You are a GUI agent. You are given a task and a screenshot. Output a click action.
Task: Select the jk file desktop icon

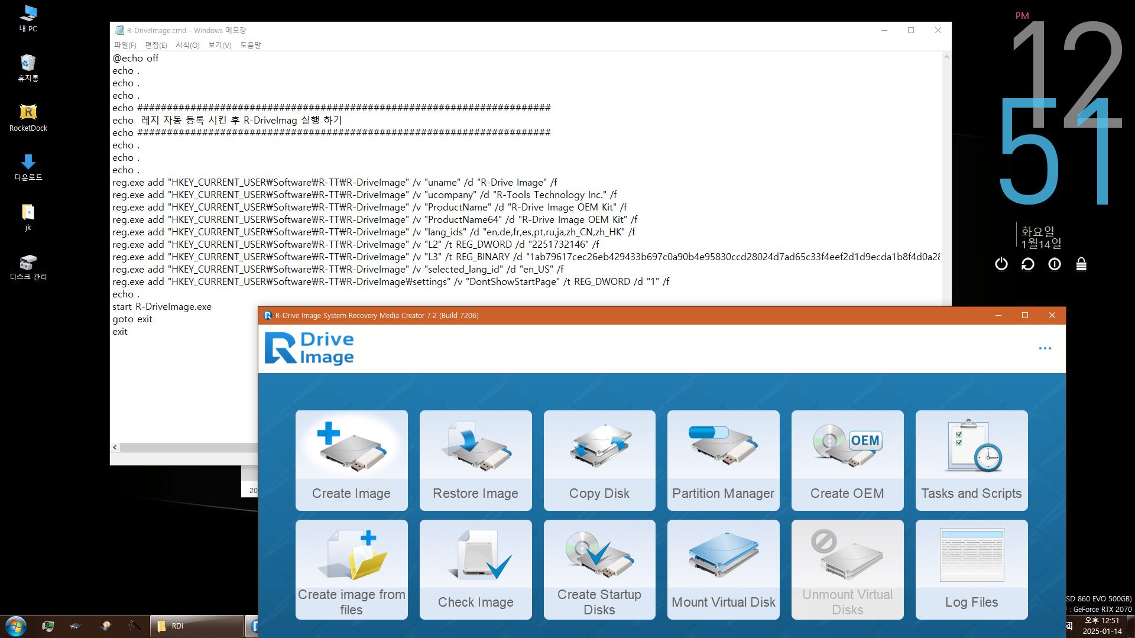point(28,217)
